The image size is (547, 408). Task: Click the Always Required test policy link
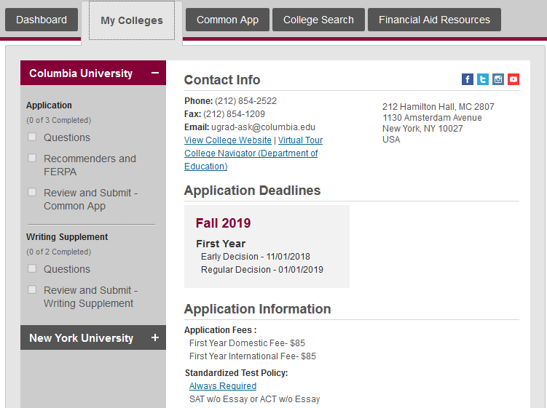[223, 386]
